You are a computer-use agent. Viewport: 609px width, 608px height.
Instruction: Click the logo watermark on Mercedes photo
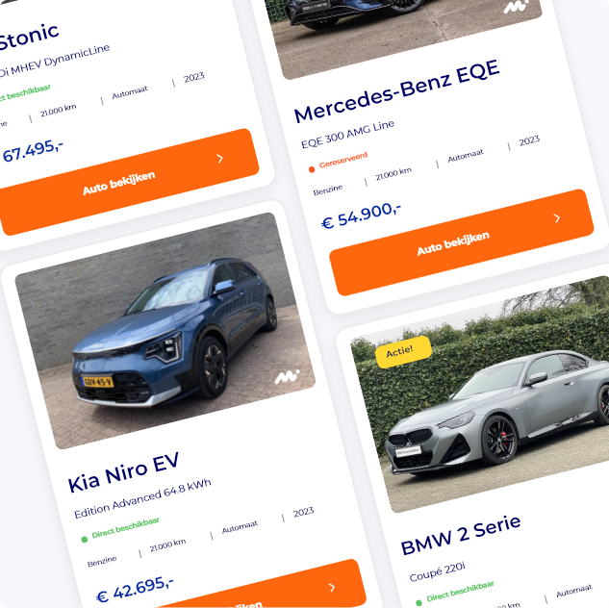click(517, 6)
